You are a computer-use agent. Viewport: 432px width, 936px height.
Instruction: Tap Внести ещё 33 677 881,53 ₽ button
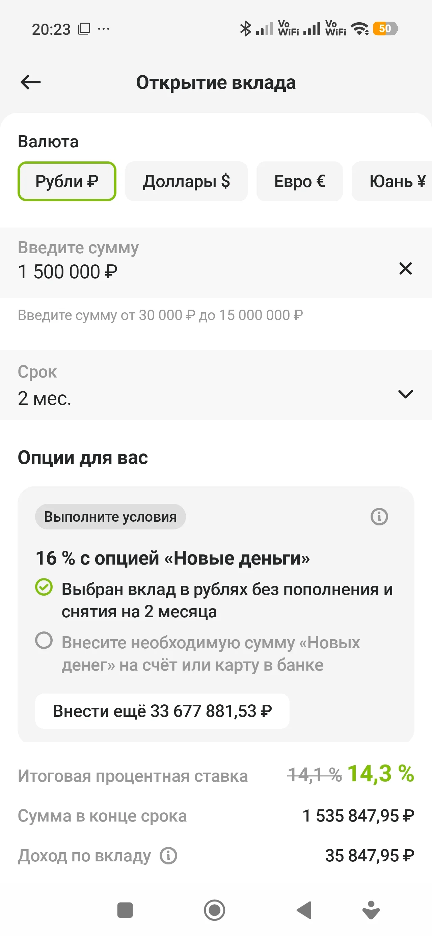(162, 711)
